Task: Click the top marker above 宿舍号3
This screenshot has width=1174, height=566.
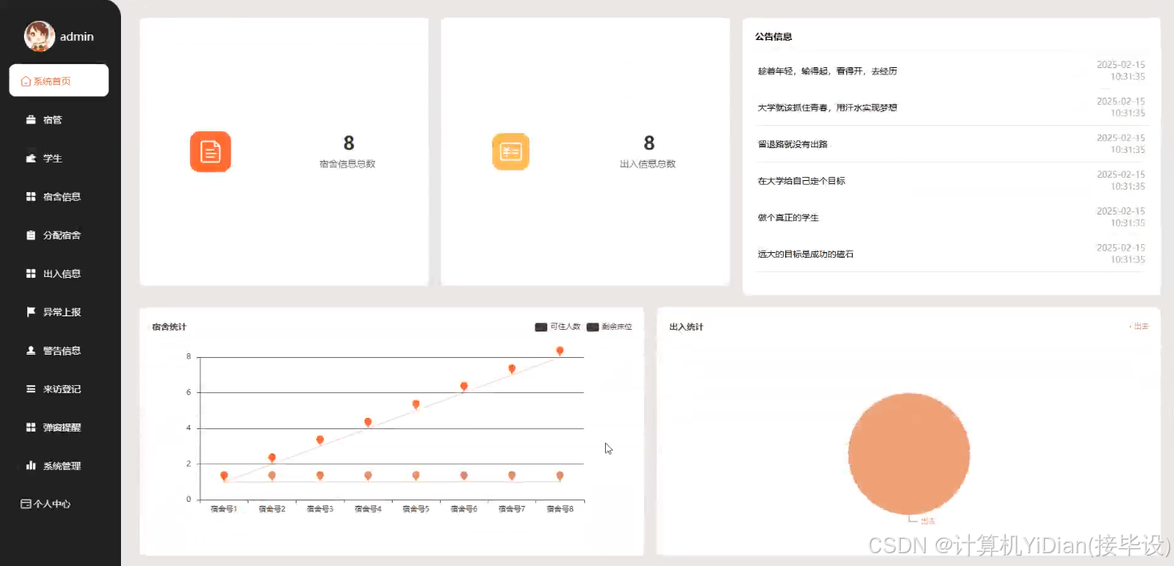Action: pos(320,440)
